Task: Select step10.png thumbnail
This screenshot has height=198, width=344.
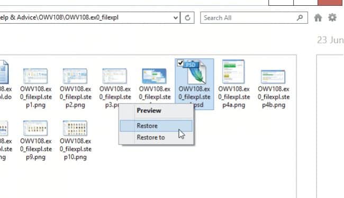Action: pos(75,128)
